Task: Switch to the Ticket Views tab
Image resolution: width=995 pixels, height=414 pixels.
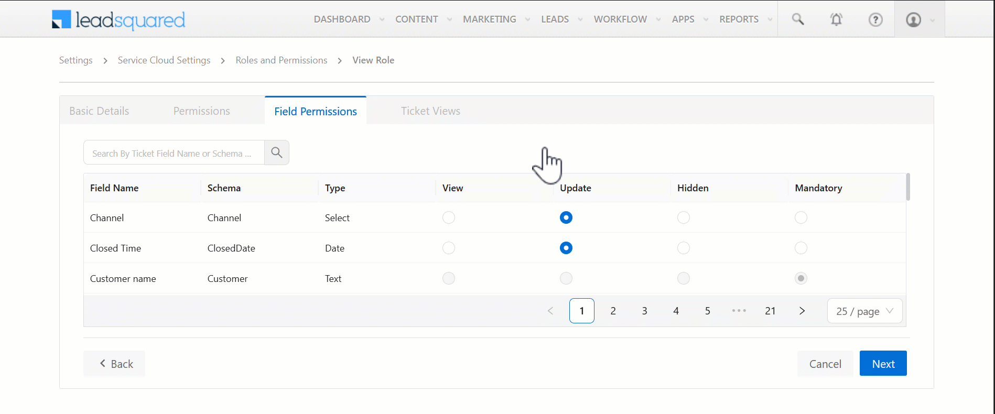Action: 430,111
